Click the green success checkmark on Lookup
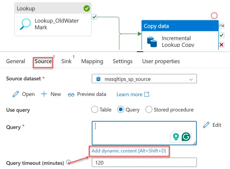 [87, 8]
